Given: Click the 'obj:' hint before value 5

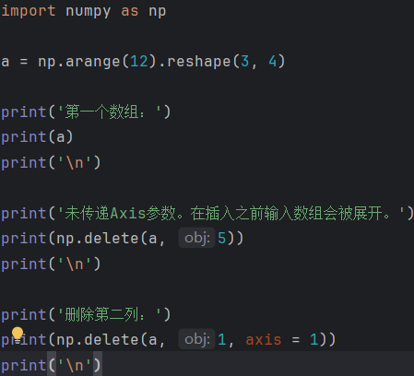Looking at the screenshot, I should [x=196, y=238].
